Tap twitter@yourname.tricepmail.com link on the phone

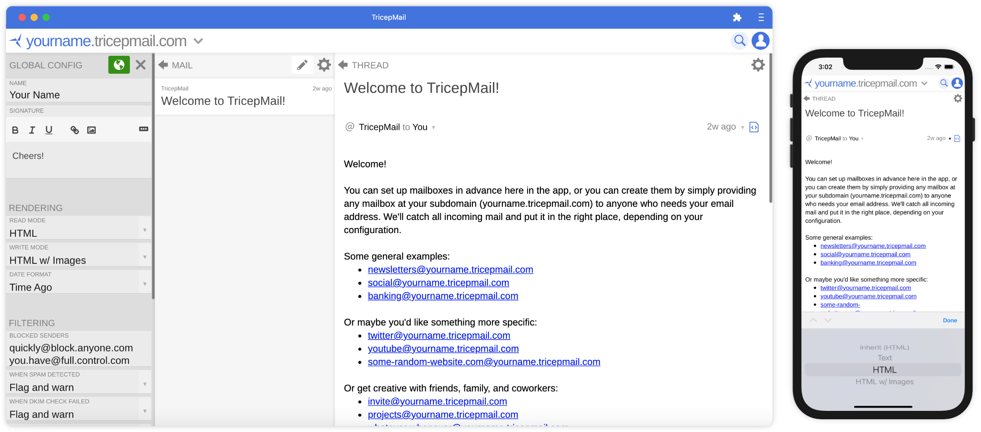865,288
